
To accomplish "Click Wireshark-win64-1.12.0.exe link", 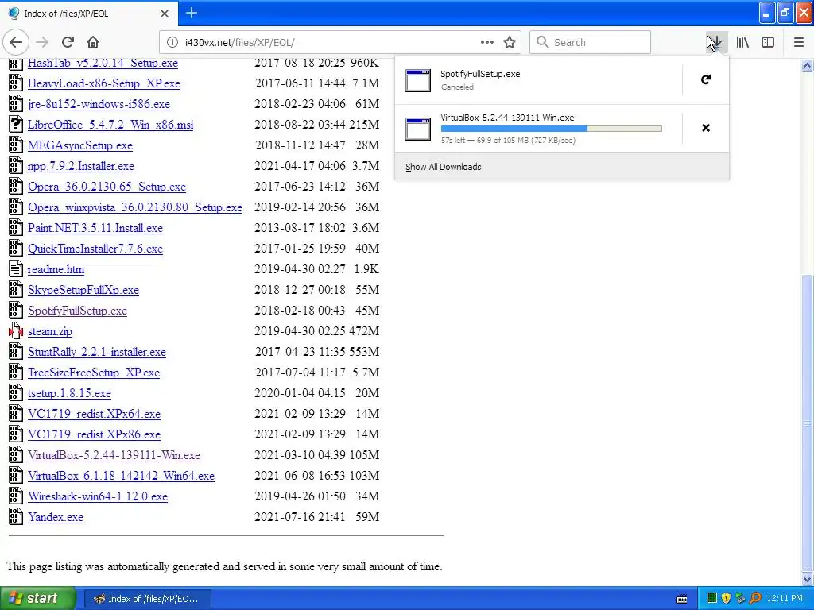I will point(98,496).
